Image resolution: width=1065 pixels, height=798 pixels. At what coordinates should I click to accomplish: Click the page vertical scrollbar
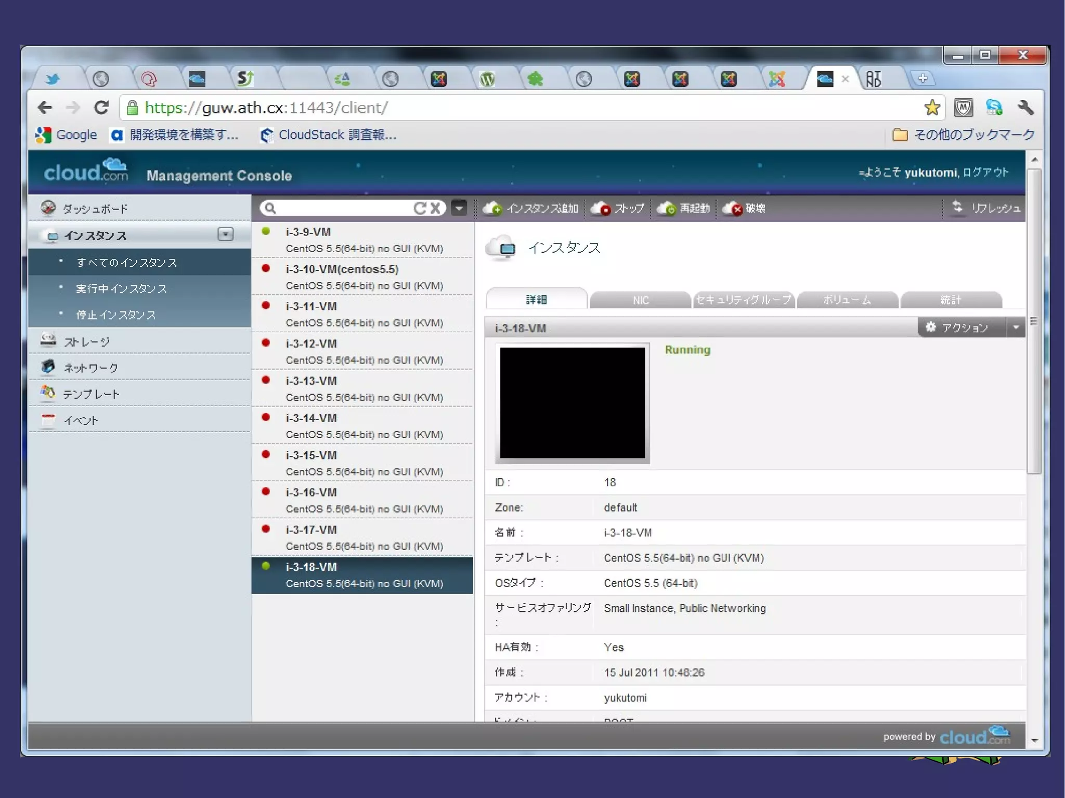pos(1034,321)
